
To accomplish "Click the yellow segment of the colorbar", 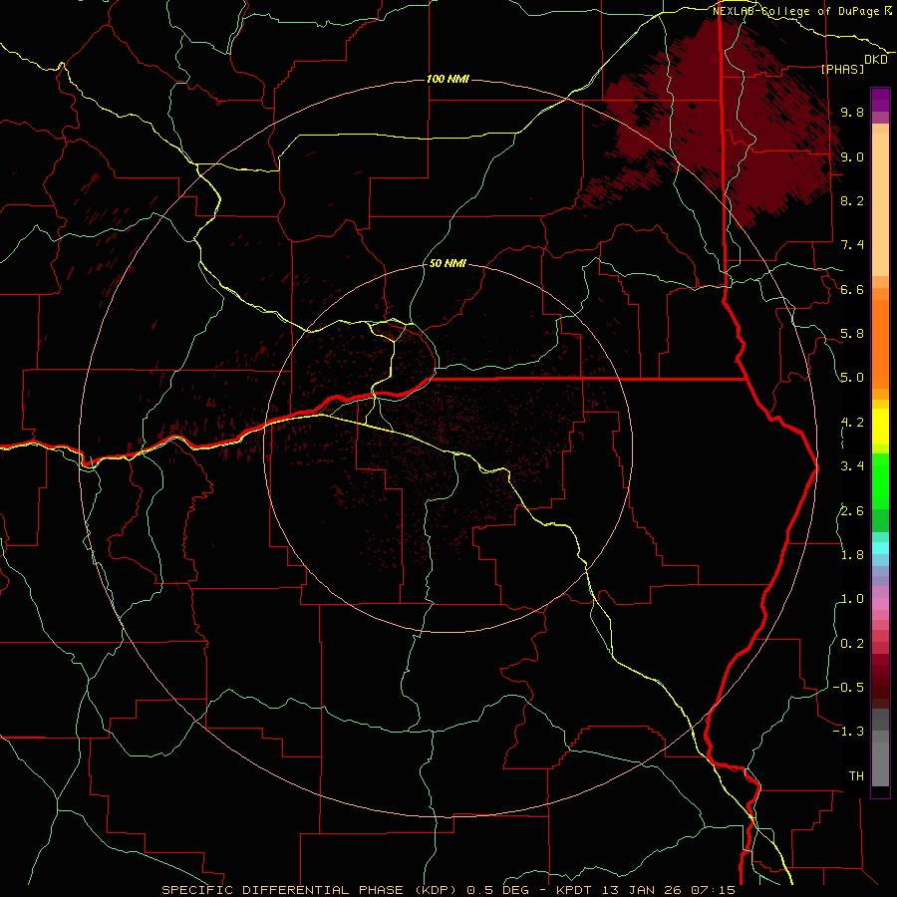I will pos(880,427).
